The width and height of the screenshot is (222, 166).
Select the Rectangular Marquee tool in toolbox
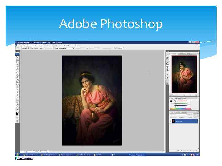[x=17, y=60]
